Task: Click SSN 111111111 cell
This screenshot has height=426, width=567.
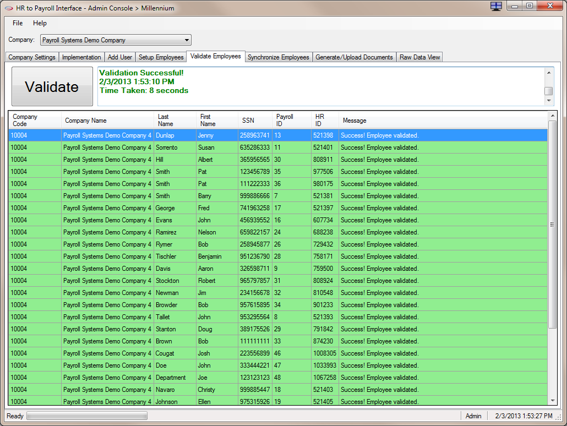Action: point(255,341)
